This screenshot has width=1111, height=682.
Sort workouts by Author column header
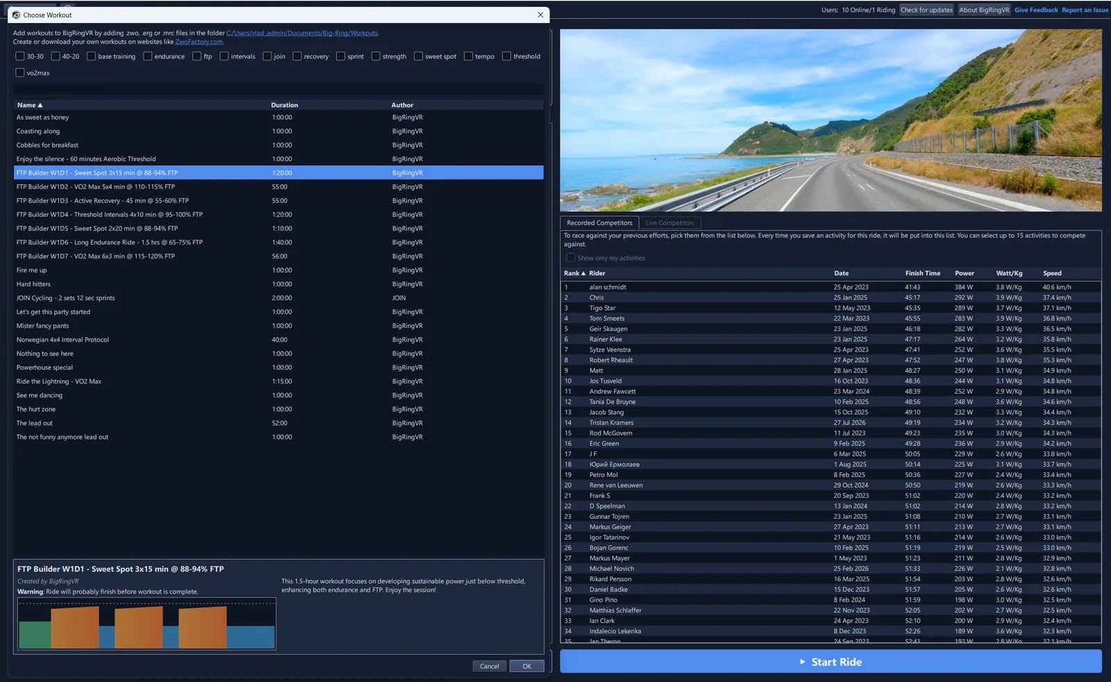click(402, 105)
